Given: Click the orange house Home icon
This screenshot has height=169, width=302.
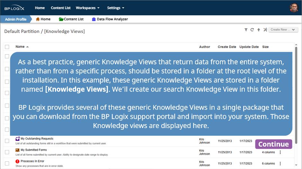Looking at the screenshot, I should coord(38,19).
